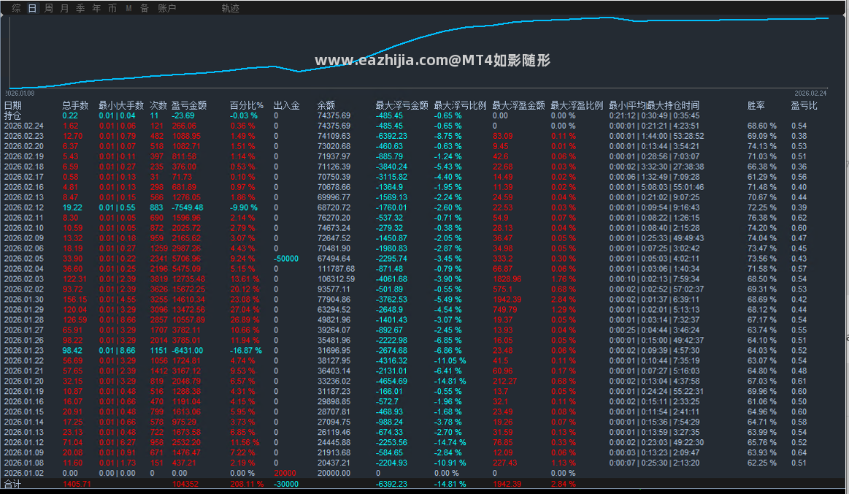849x494 pixels.
Task: Click the 1405.71 total lots value
Action: 77,484
